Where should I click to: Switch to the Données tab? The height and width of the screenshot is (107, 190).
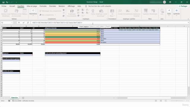(x=53, y=6)
